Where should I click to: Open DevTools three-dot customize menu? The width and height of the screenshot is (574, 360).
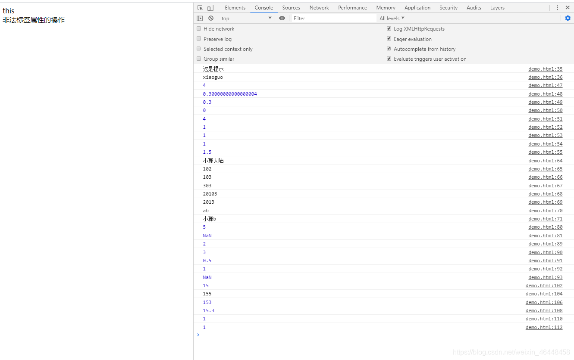click(557, 8)
